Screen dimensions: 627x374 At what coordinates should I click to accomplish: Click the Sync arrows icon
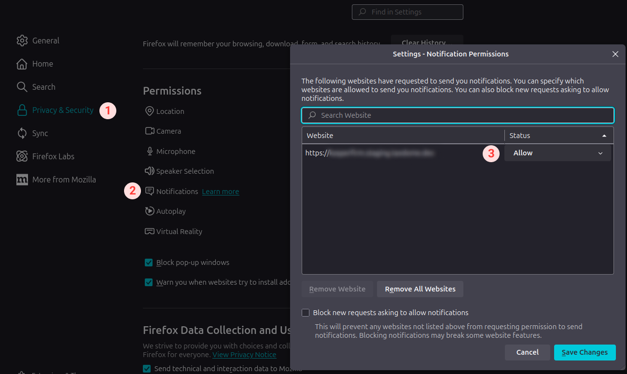(22, 133)
